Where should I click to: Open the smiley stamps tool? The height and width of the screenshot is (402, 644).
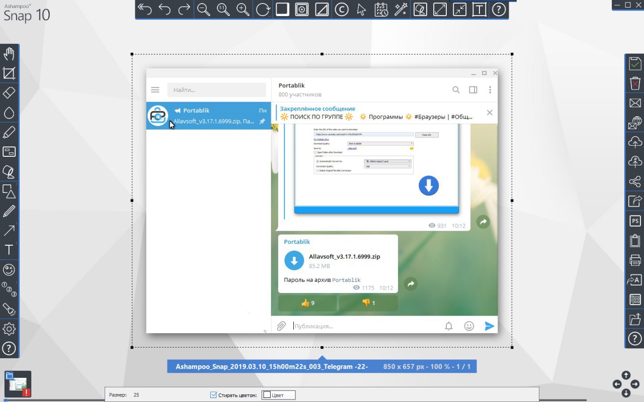(x=9, y=270)
